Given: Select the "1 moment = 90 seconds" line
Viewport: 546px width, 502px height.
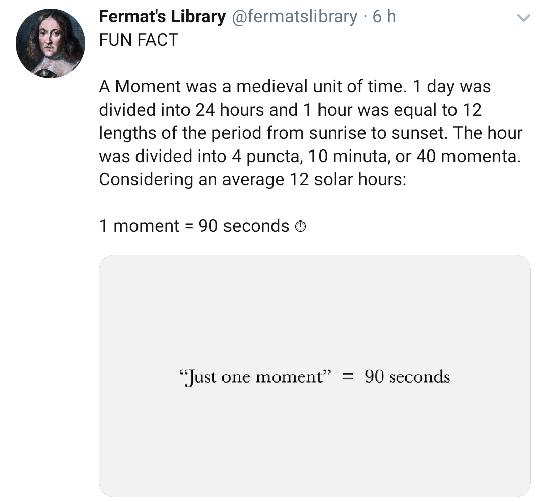Looking at the screenshot, I should 194,226.
